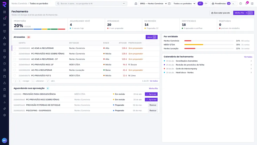Click Nortec Comércio 14% entity progress bar
This screenshot has height=145, width=257.
coord(209,41)
